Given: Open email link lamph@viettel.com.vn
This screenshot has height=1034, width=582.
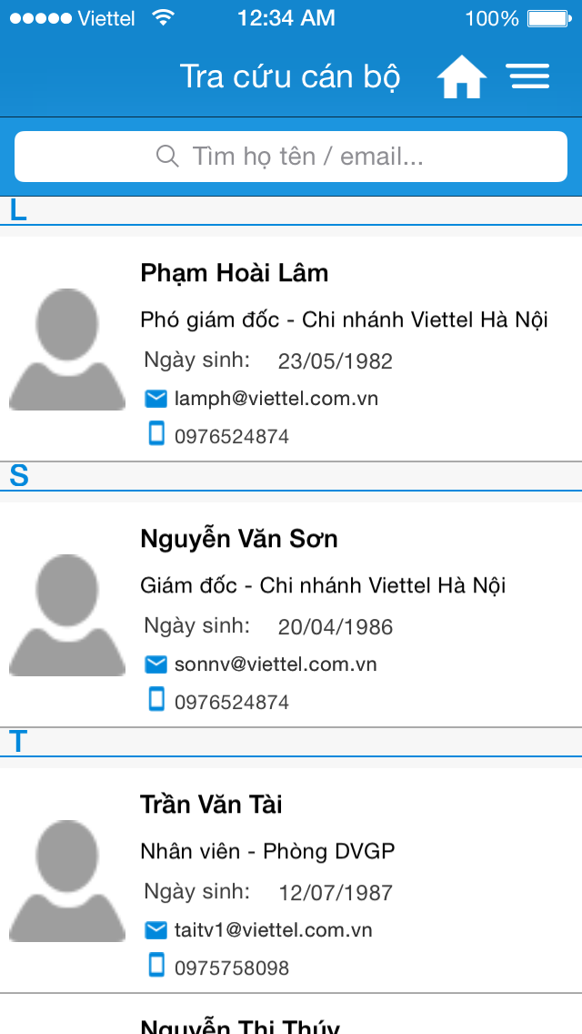Looking at the screenshot, I should coord(276,399).
